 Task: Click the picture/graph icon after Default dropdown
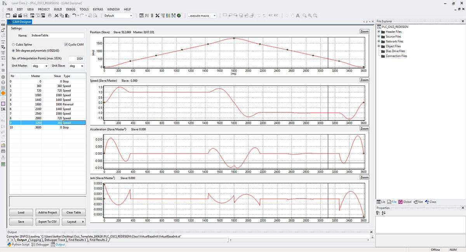(x=141, y=16)
